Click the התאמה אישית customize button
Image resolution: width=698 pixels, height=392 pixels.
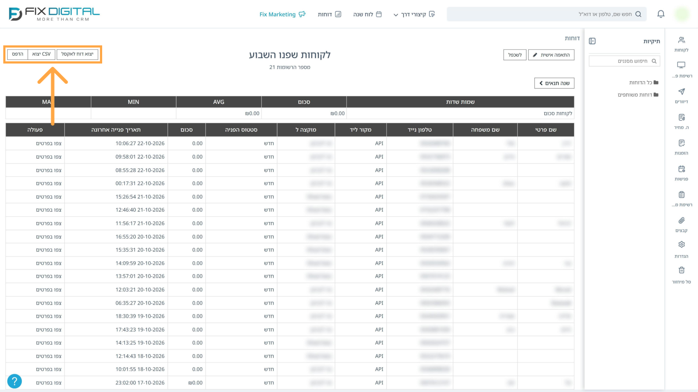551,55
